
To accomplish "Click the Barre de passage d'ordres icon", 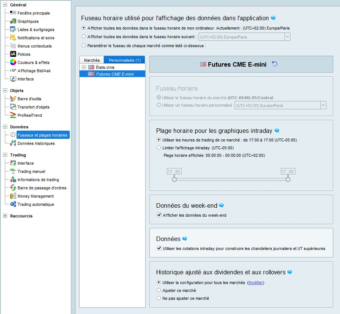I will click(13, 188).
